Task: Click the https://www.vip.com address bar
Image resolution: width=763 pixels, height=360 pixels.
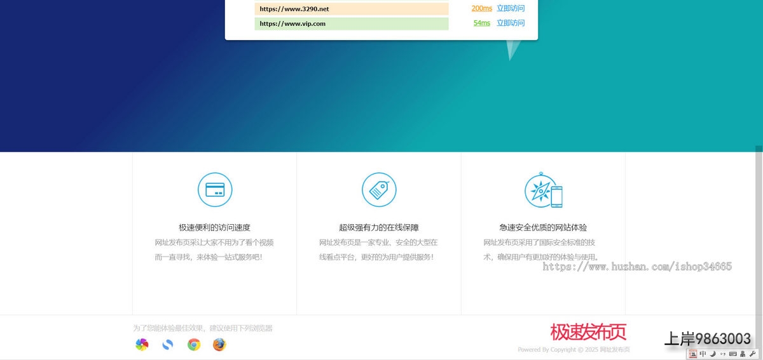Action: pyautogui.click(x=351, y=23)
